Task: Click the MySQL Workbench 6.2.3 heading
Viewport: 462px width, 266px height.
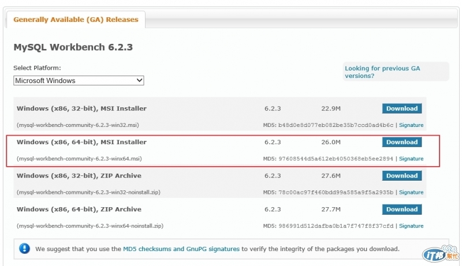Action: [73, 47]
